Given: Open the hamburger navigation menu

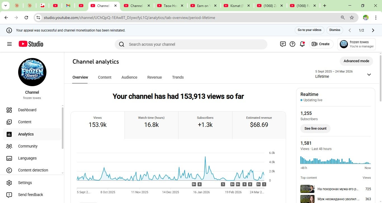Looking at the screenshot, I should tap(10, 44).
